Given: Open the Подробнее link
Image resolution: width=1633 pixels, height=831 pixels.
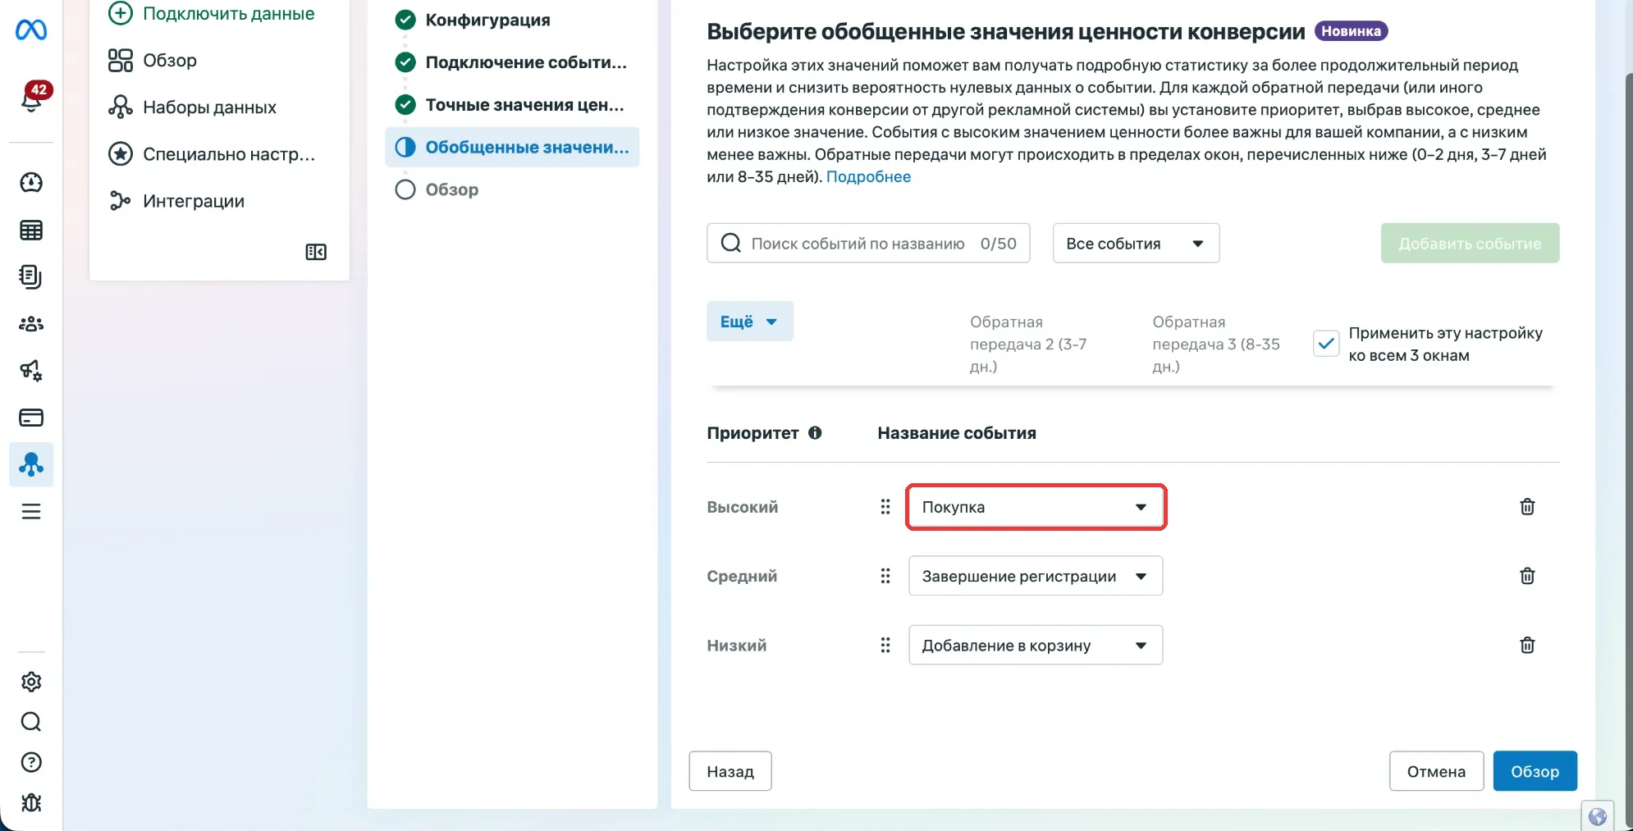Looking at the screenshot, I should [x=868, y=177].
